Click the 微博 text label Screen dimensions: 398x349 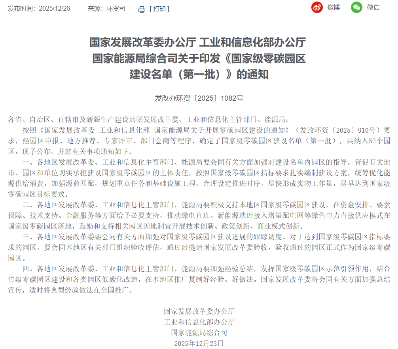(334, 7)
